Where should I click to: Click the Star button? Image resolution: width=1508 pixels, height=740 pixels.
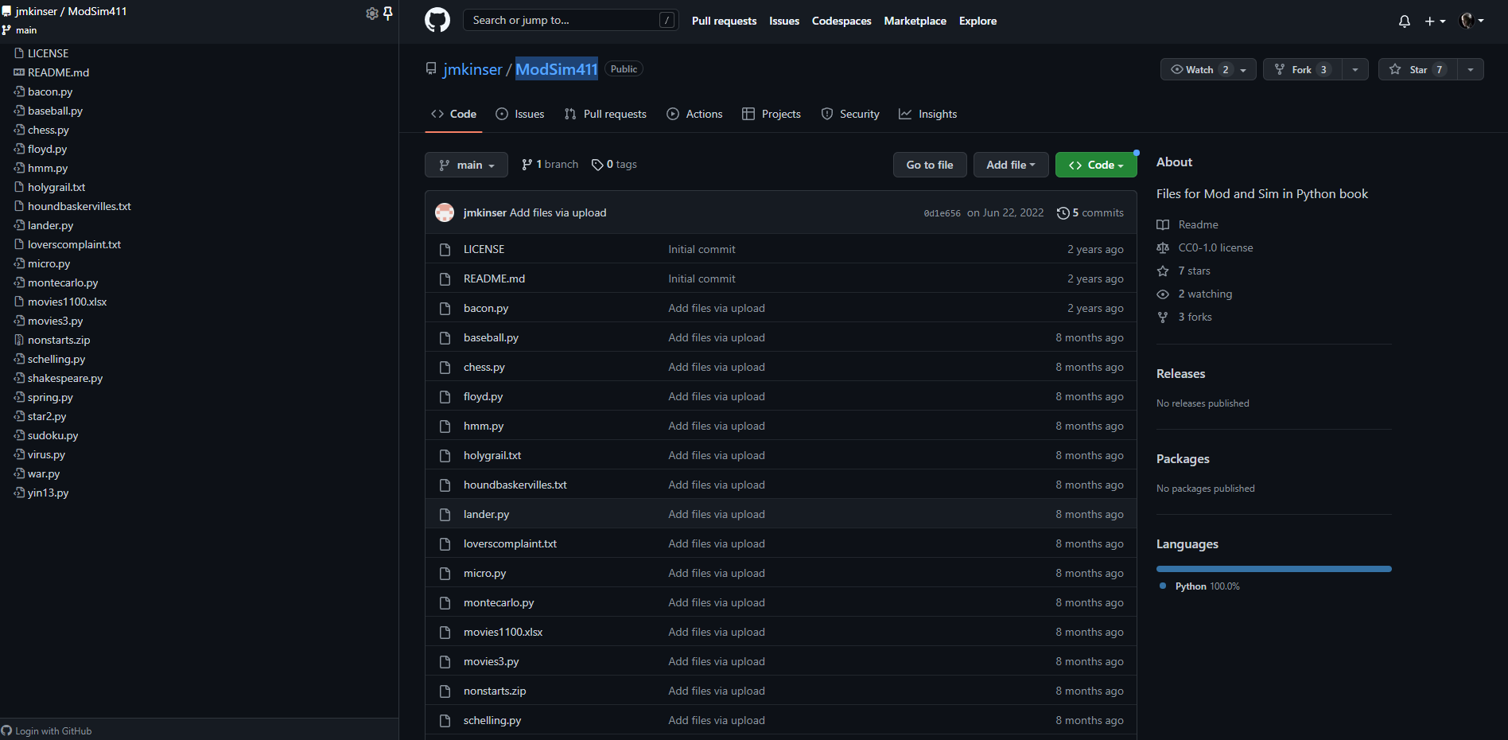[x=1418, y=70]
